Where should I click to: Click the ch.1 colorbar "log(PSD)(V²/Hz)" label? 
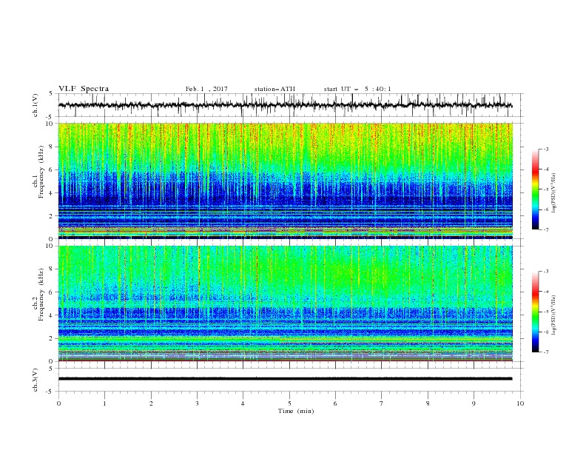click(x=554, y=193)
